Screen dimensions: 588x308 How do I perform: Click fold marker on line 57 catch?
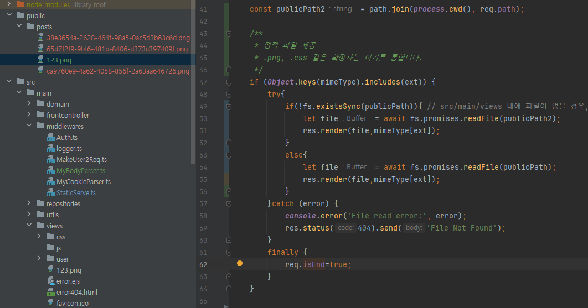coord(229,204)
